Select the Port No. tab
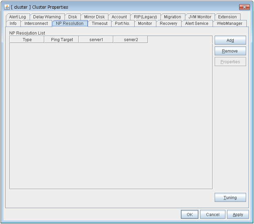 point(122,24)
